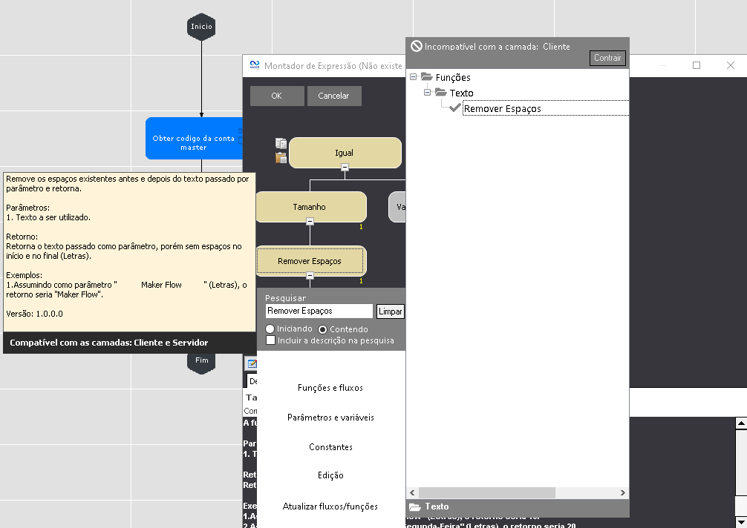This screenshot has height=528, width=747.
Task: Enable Incluir a descrição na pesquisa
Action: click(x=270, y=340)
